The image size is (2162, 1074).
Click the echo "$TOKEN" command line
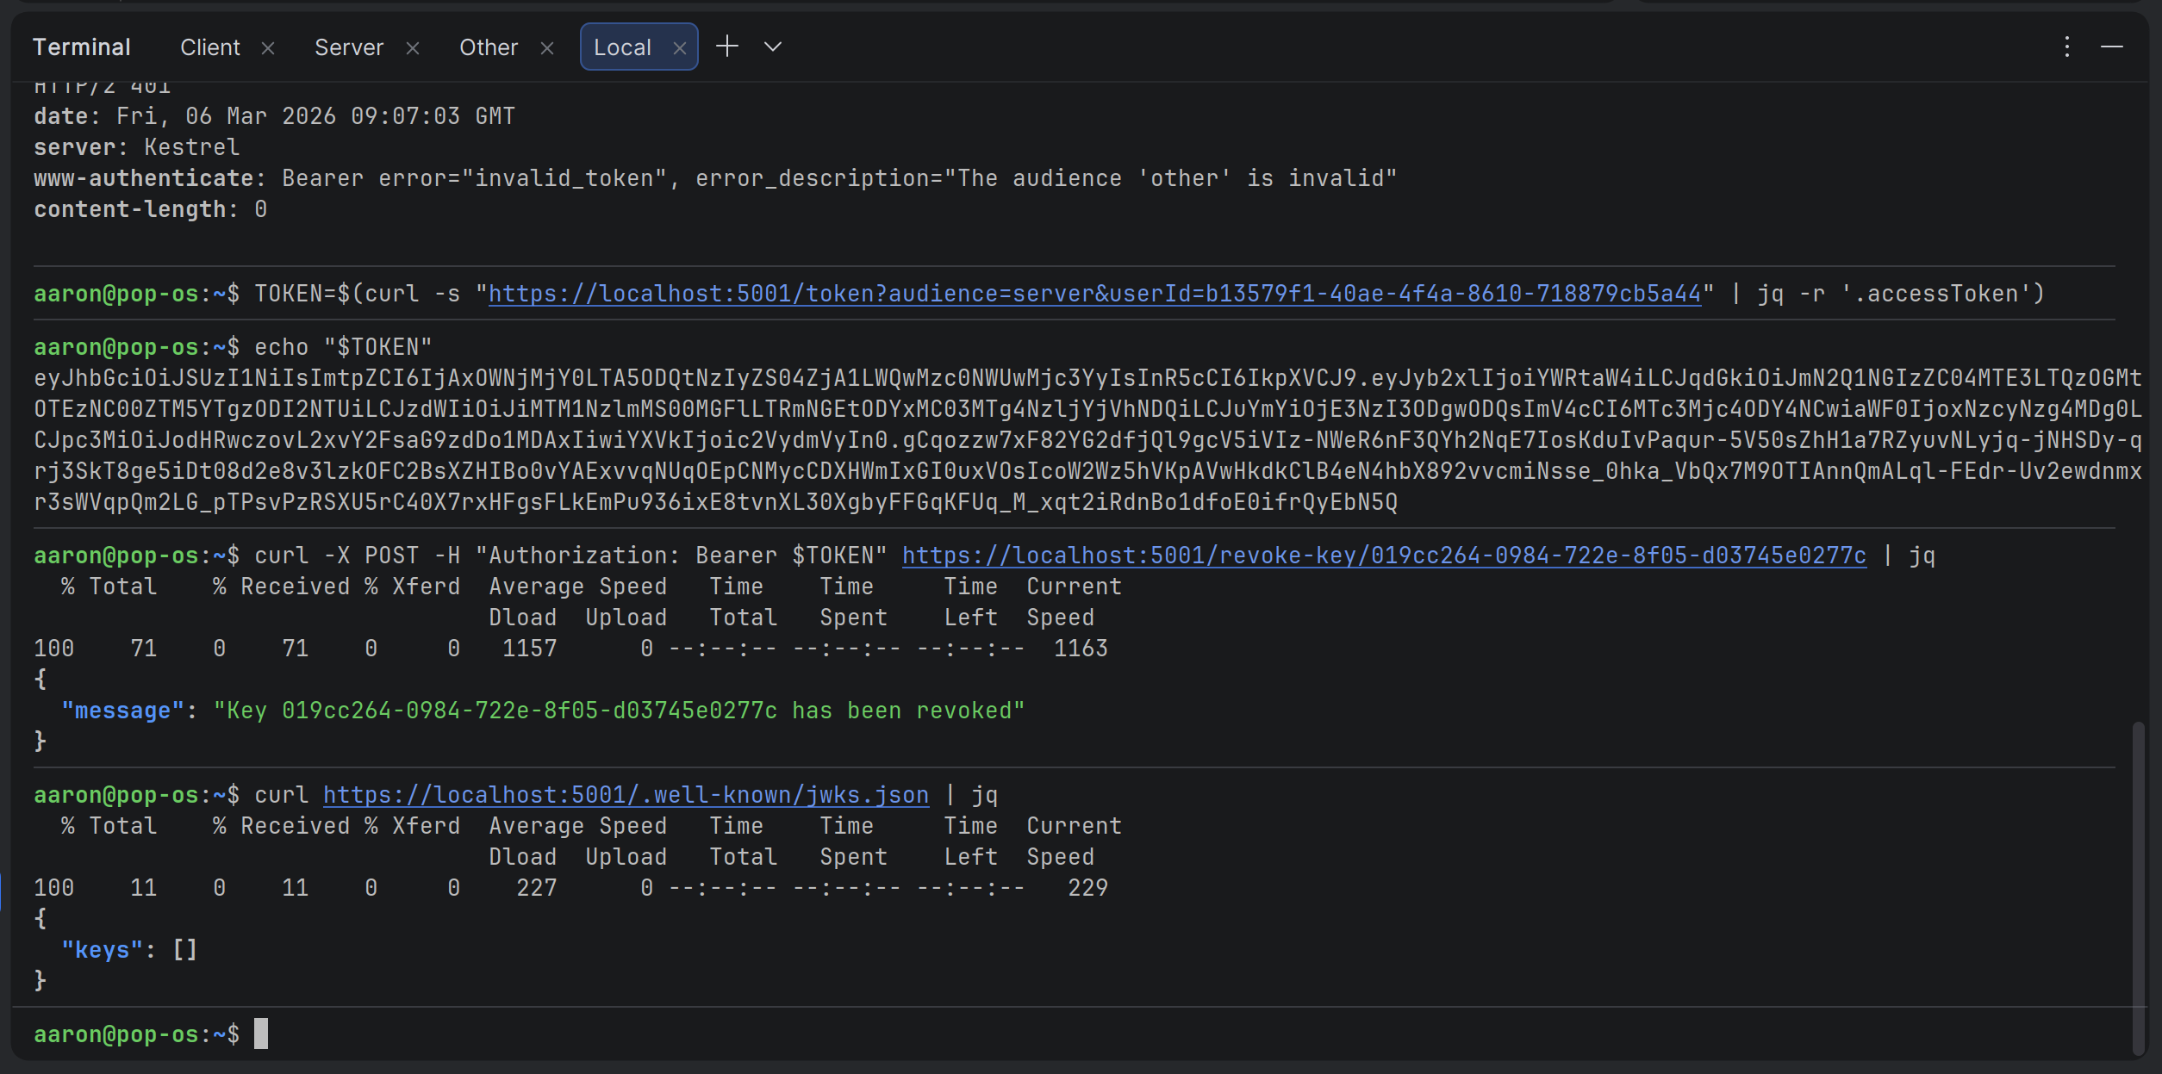(343, 347)
